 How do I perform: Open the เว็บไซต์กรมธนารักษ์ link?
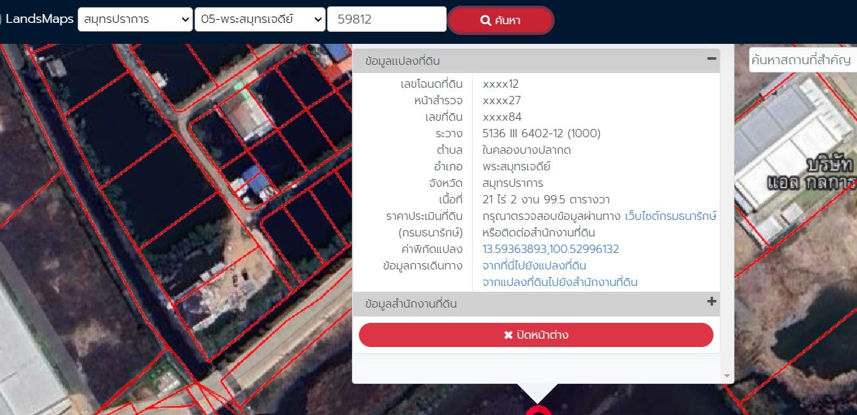click(x=671, y=216)
